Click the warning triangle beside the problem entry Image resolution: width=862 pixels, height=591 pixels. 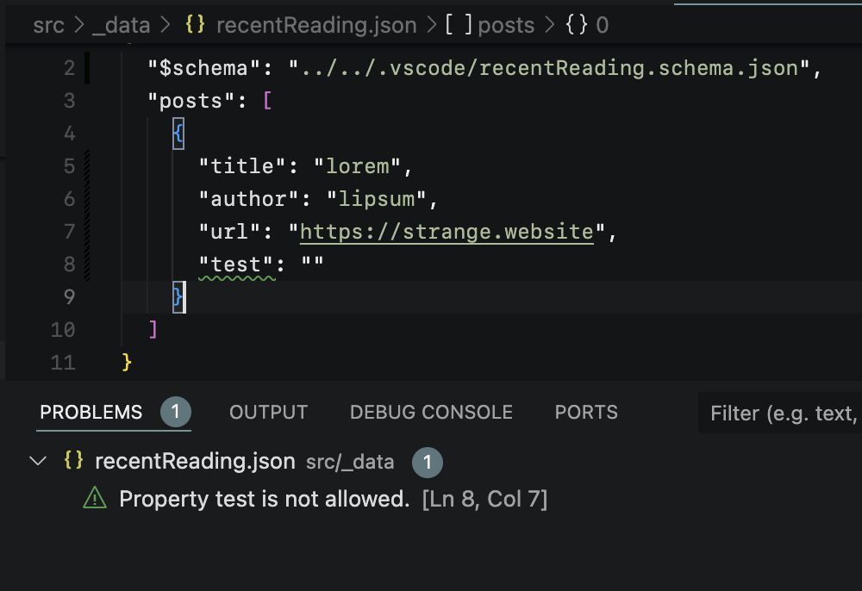click(x=96, y=499)
